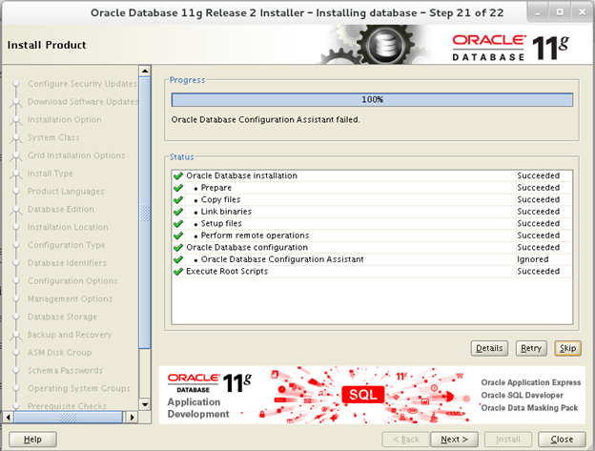Image resolution: width=595 pixels, height=451 pixels.
Task: Select Install Type step
Action: [51, 174]
